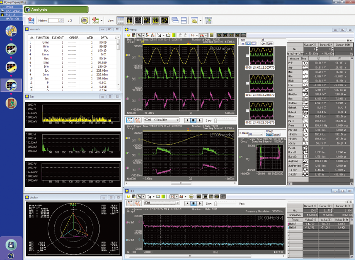Click the save disk icon in sidebar

point(11,245)
